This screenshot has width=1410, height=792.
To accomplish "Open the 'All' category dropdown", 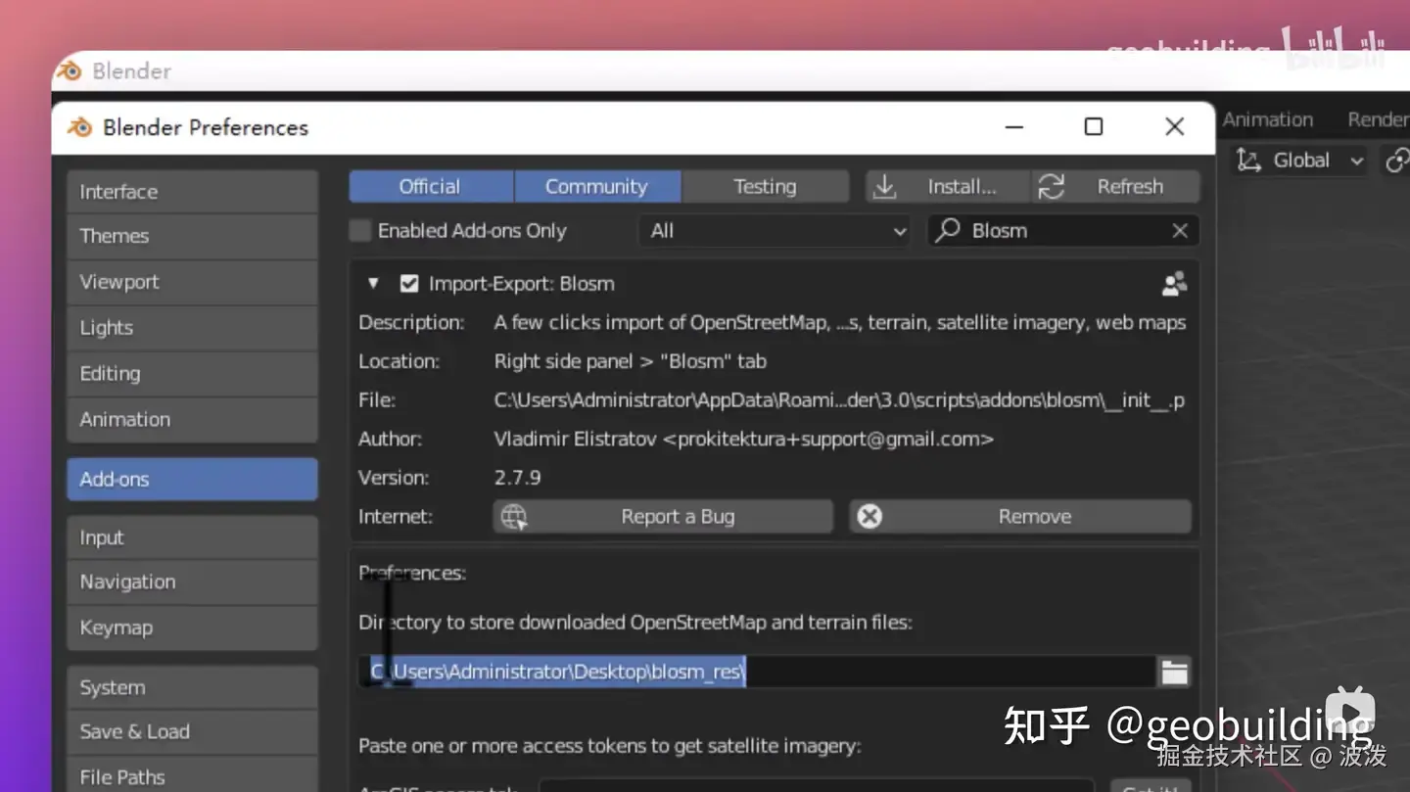I will [775, 231].
